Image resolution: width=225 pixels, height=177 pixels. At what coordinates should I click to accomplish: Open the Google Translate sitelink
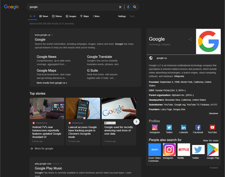(100, 57)
